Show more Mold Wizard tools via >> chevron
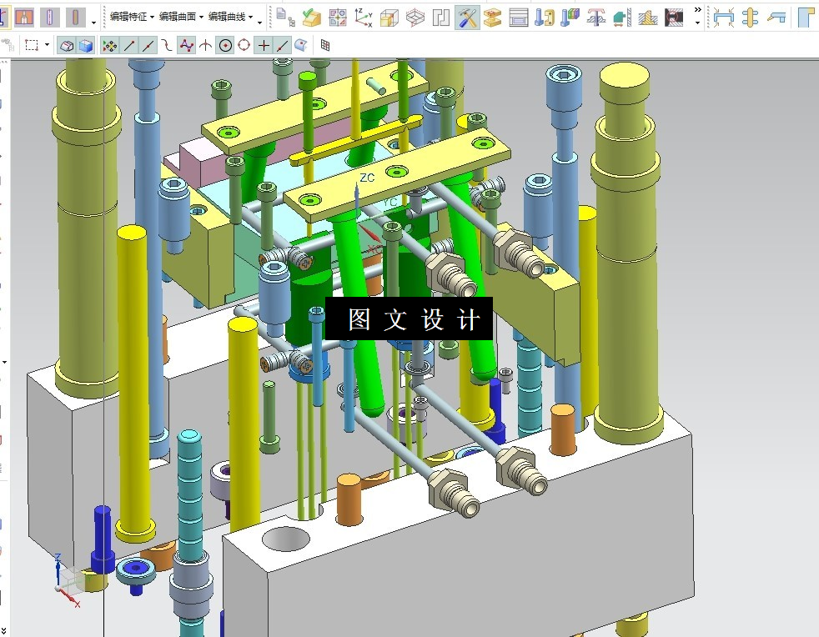This screenshot has height=637, width=819. tap(697, 10)
